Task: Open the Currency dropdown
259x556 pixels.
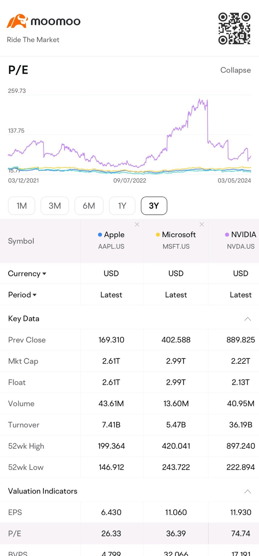Action: [27, 274]
